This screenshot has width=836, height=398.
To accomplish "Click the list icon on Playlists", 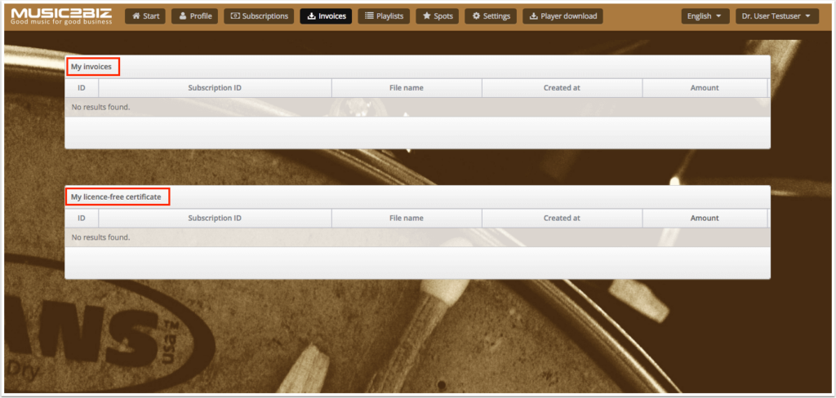I will coord(369,16).
